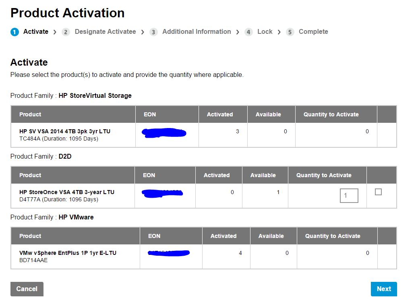Click the chevron arrow after Lock step
416x304 pixels.
(x=279, y=32)
